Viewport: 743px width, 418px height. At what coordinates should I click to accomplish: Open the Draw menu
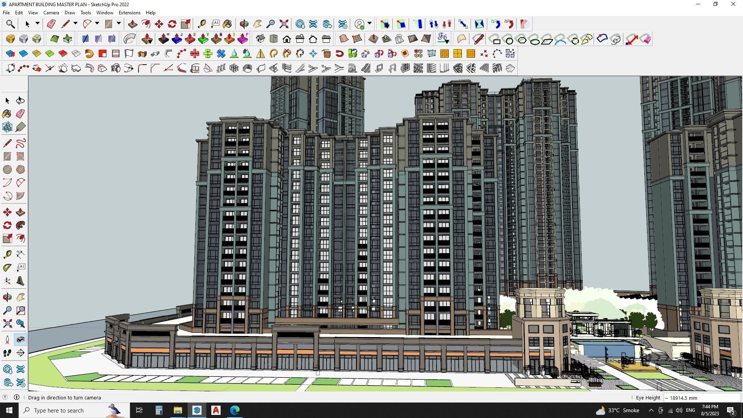pyautogui.click(x=70, y=13)
